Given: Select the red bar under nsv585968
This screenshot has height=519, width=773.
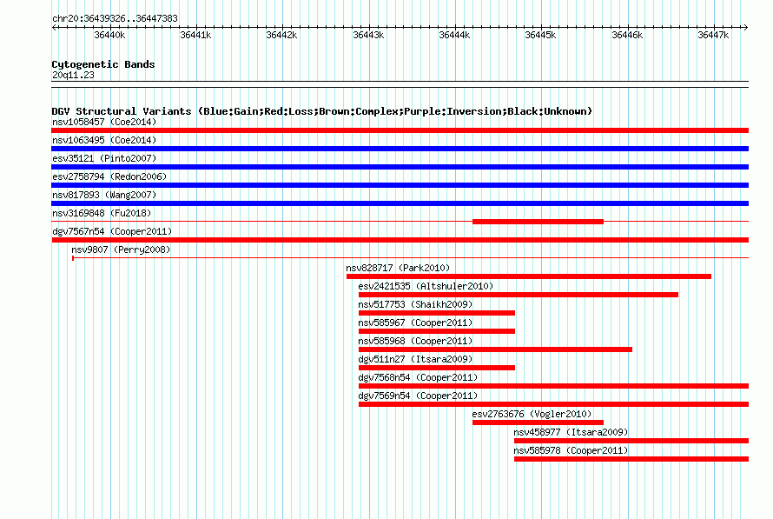Looking at the screenshot, I should [495, 349].
